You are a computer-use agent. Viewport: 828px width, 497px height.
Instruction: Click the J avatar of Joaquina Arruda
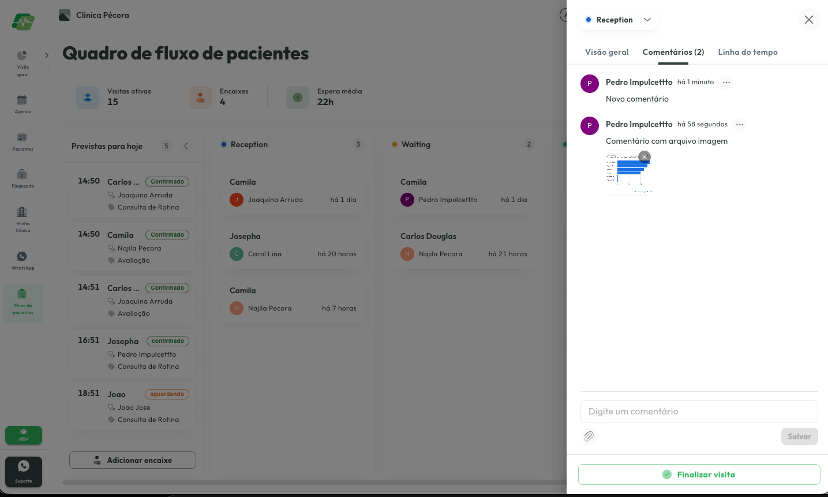click(x=237, y=200)
